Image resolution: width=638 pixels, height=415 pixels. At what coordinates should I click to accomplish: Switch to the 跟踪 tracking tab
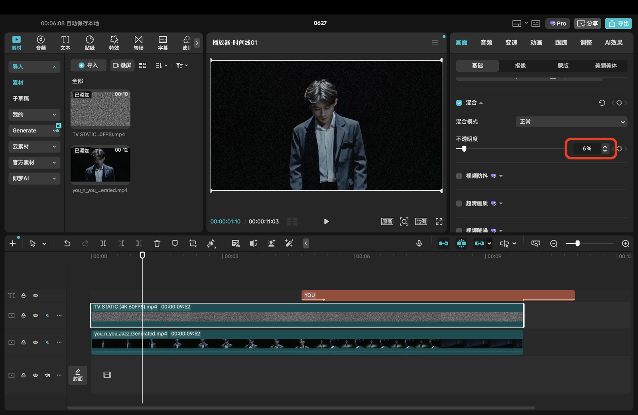[x=561, y=43]
